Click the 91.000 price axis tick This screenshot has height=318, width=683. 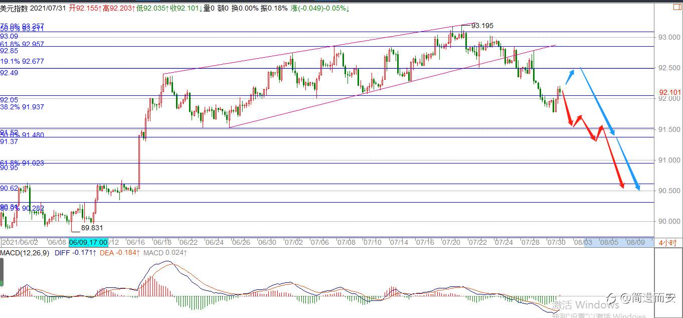(x=669, y=160)
